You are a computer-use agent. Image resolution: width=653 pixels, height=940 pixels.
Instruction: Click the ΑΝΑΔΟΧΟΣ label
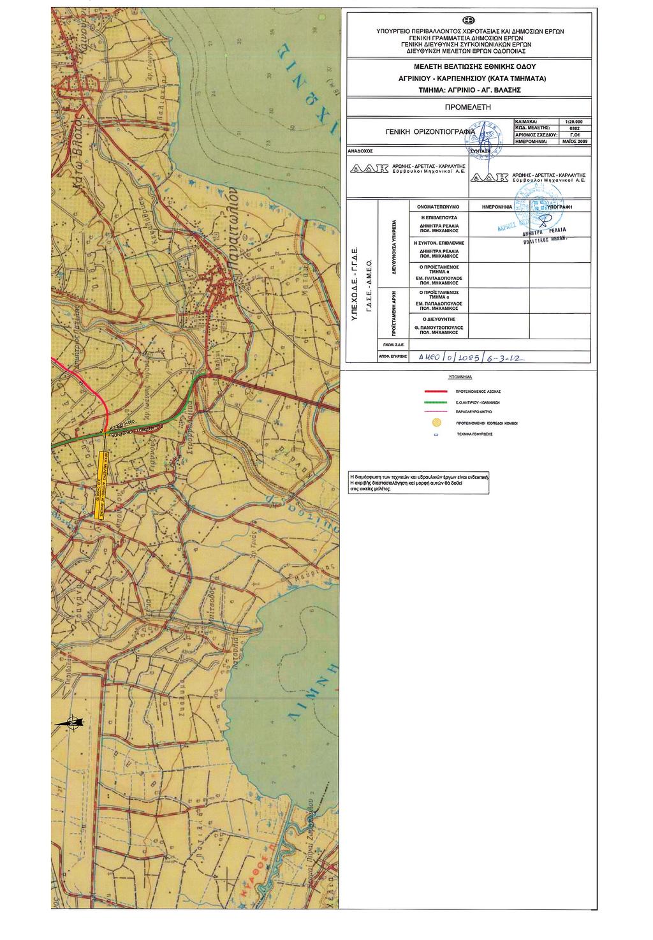coord(360,151)
